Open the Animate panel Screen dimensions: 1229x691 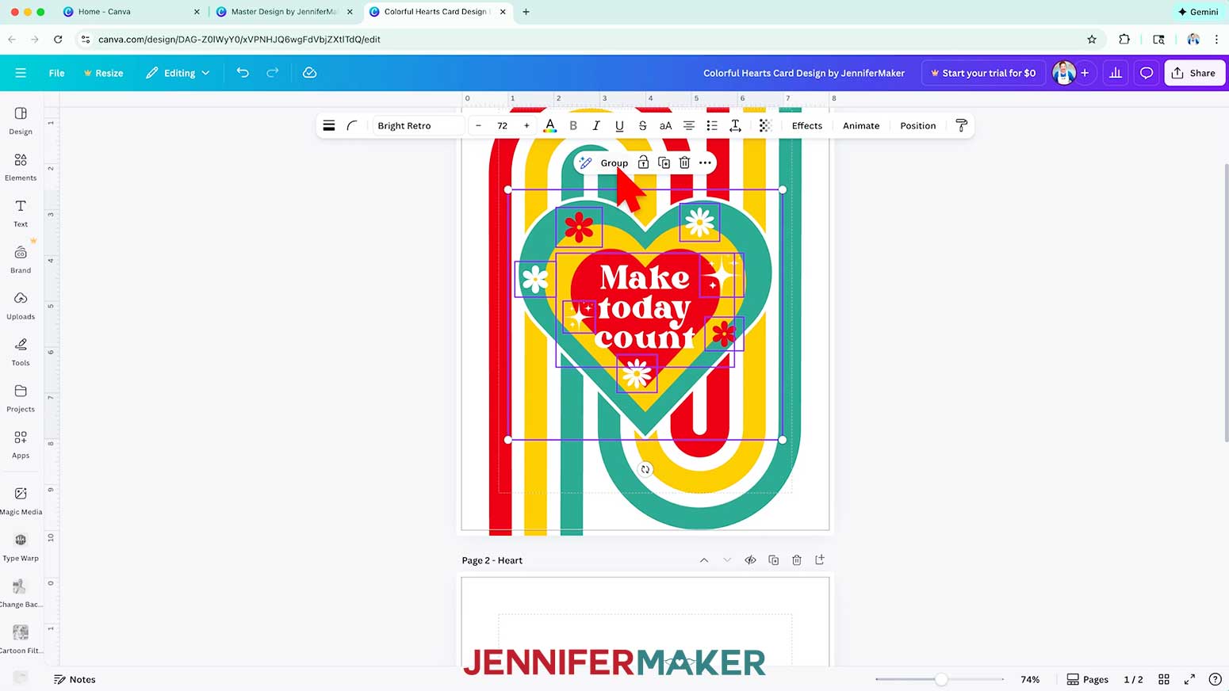tap(861, 125)
